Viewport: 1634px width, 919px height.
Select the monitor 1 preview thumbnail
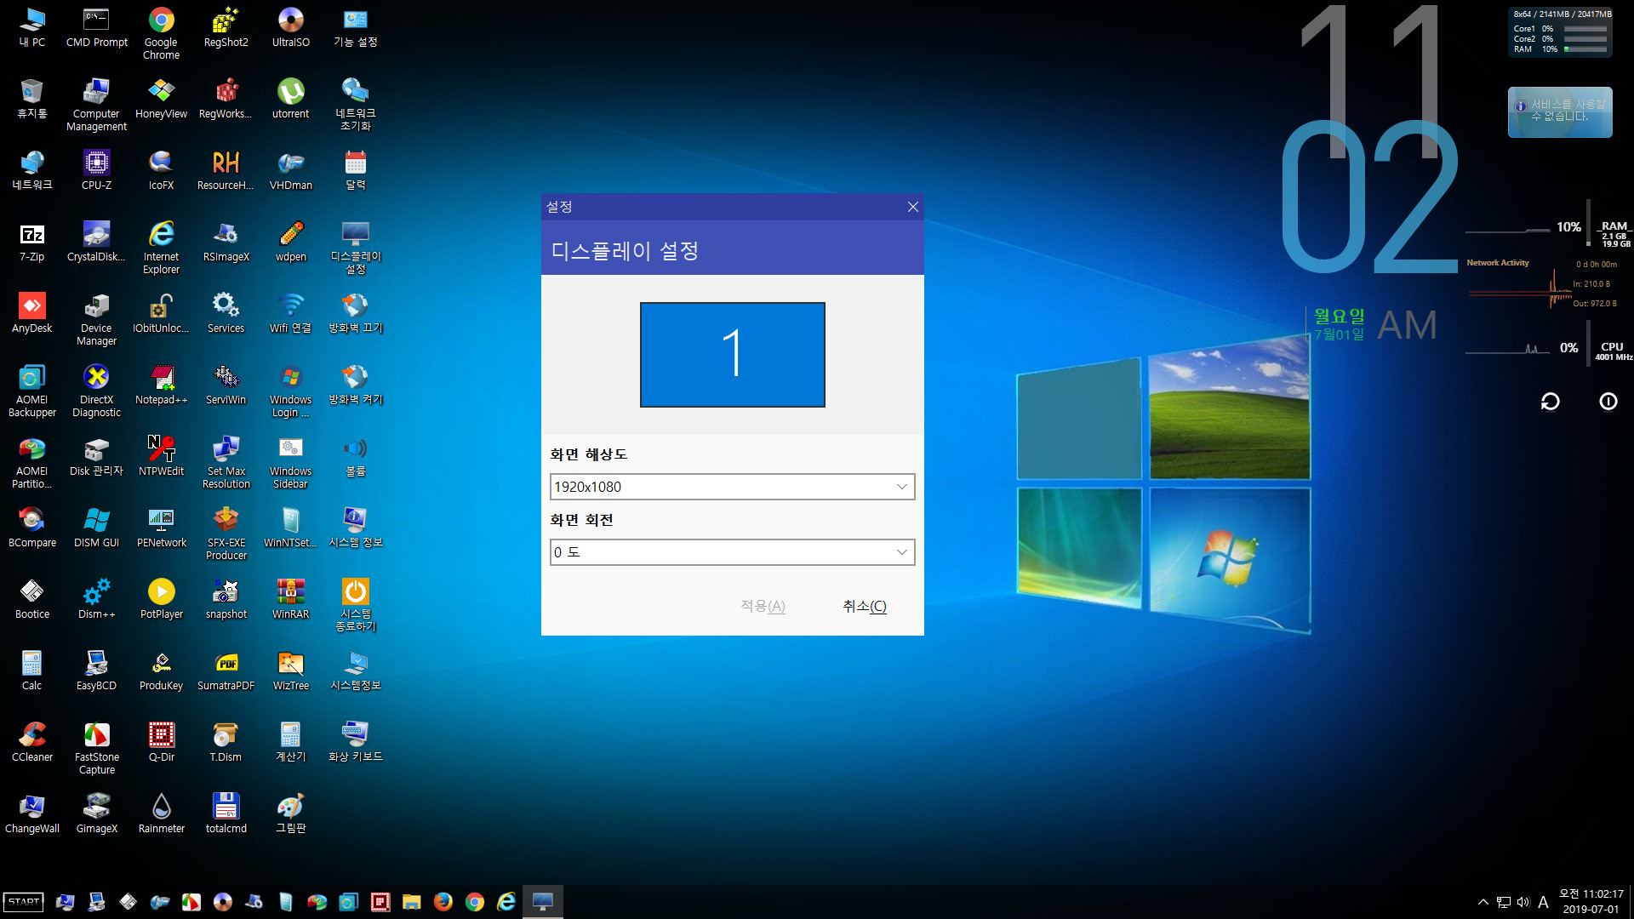pyautogui.click(x=733, y=355)
